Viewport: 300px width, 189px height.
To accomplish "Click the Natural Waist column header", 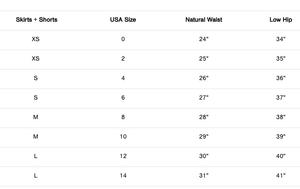I will click(204, 20).
